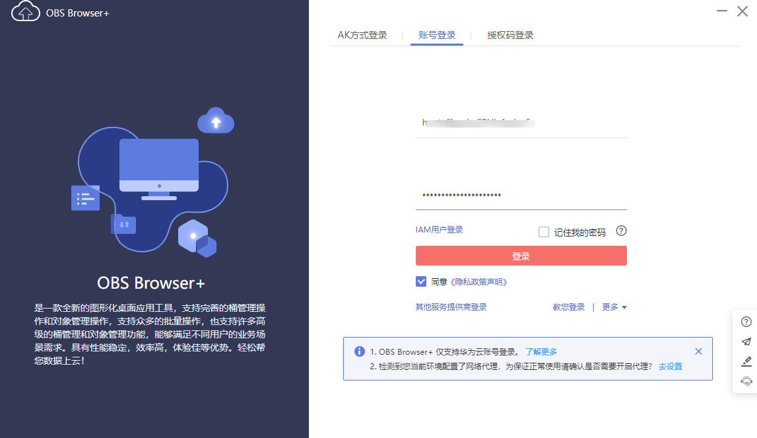Open the 了解更多 link in the notice
Image resolution: width=757 pixels, height=438 pixels.
point(541,352)
